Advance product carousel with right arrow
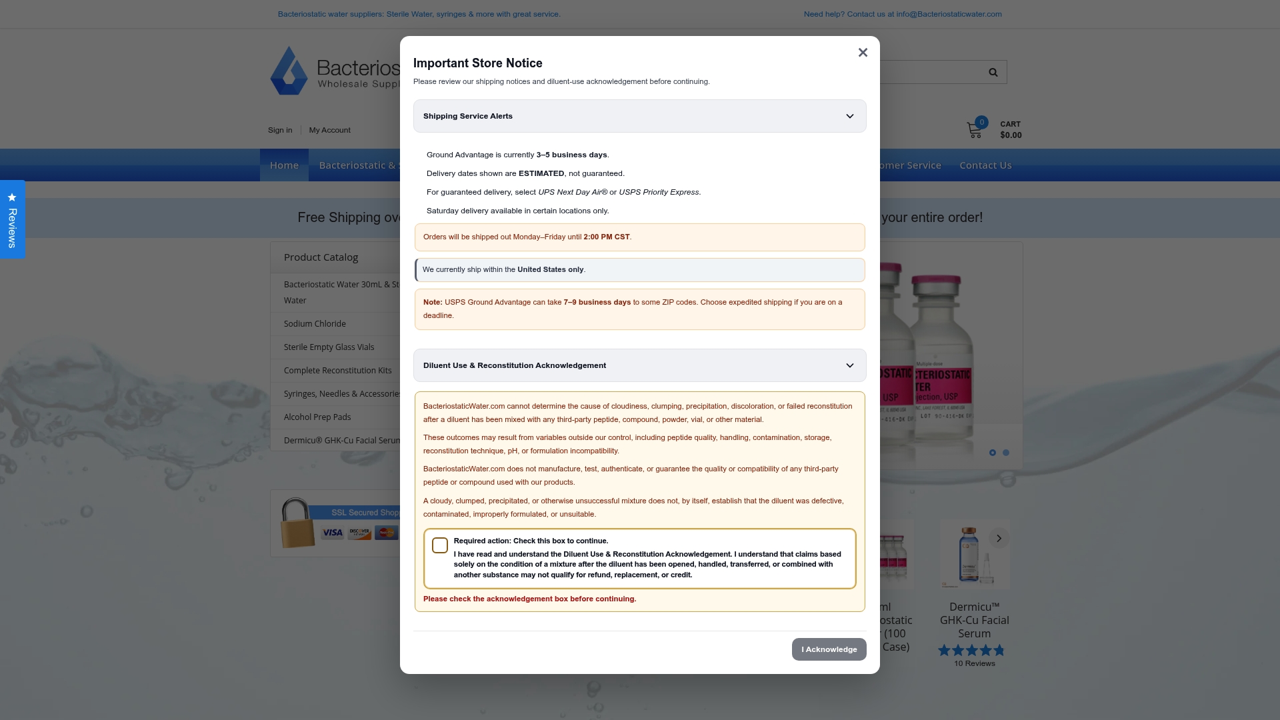The image size is (1280, 720). (x=999, y=538)
